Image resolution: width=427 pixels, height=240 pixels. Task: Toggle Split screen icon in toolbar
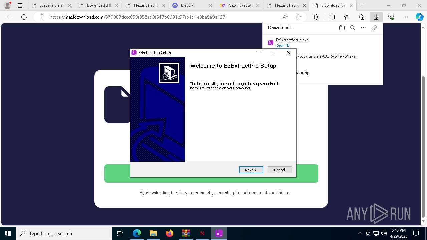tap(332, 17)
